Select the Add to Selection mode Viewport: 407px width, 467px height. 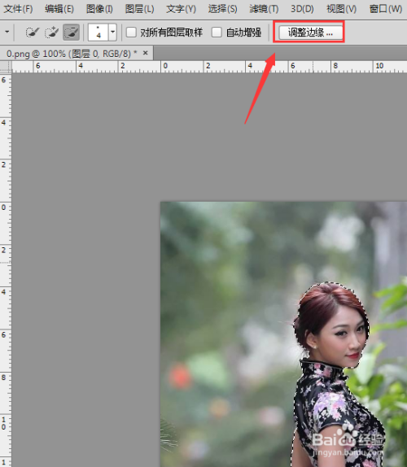click(51, 33)
